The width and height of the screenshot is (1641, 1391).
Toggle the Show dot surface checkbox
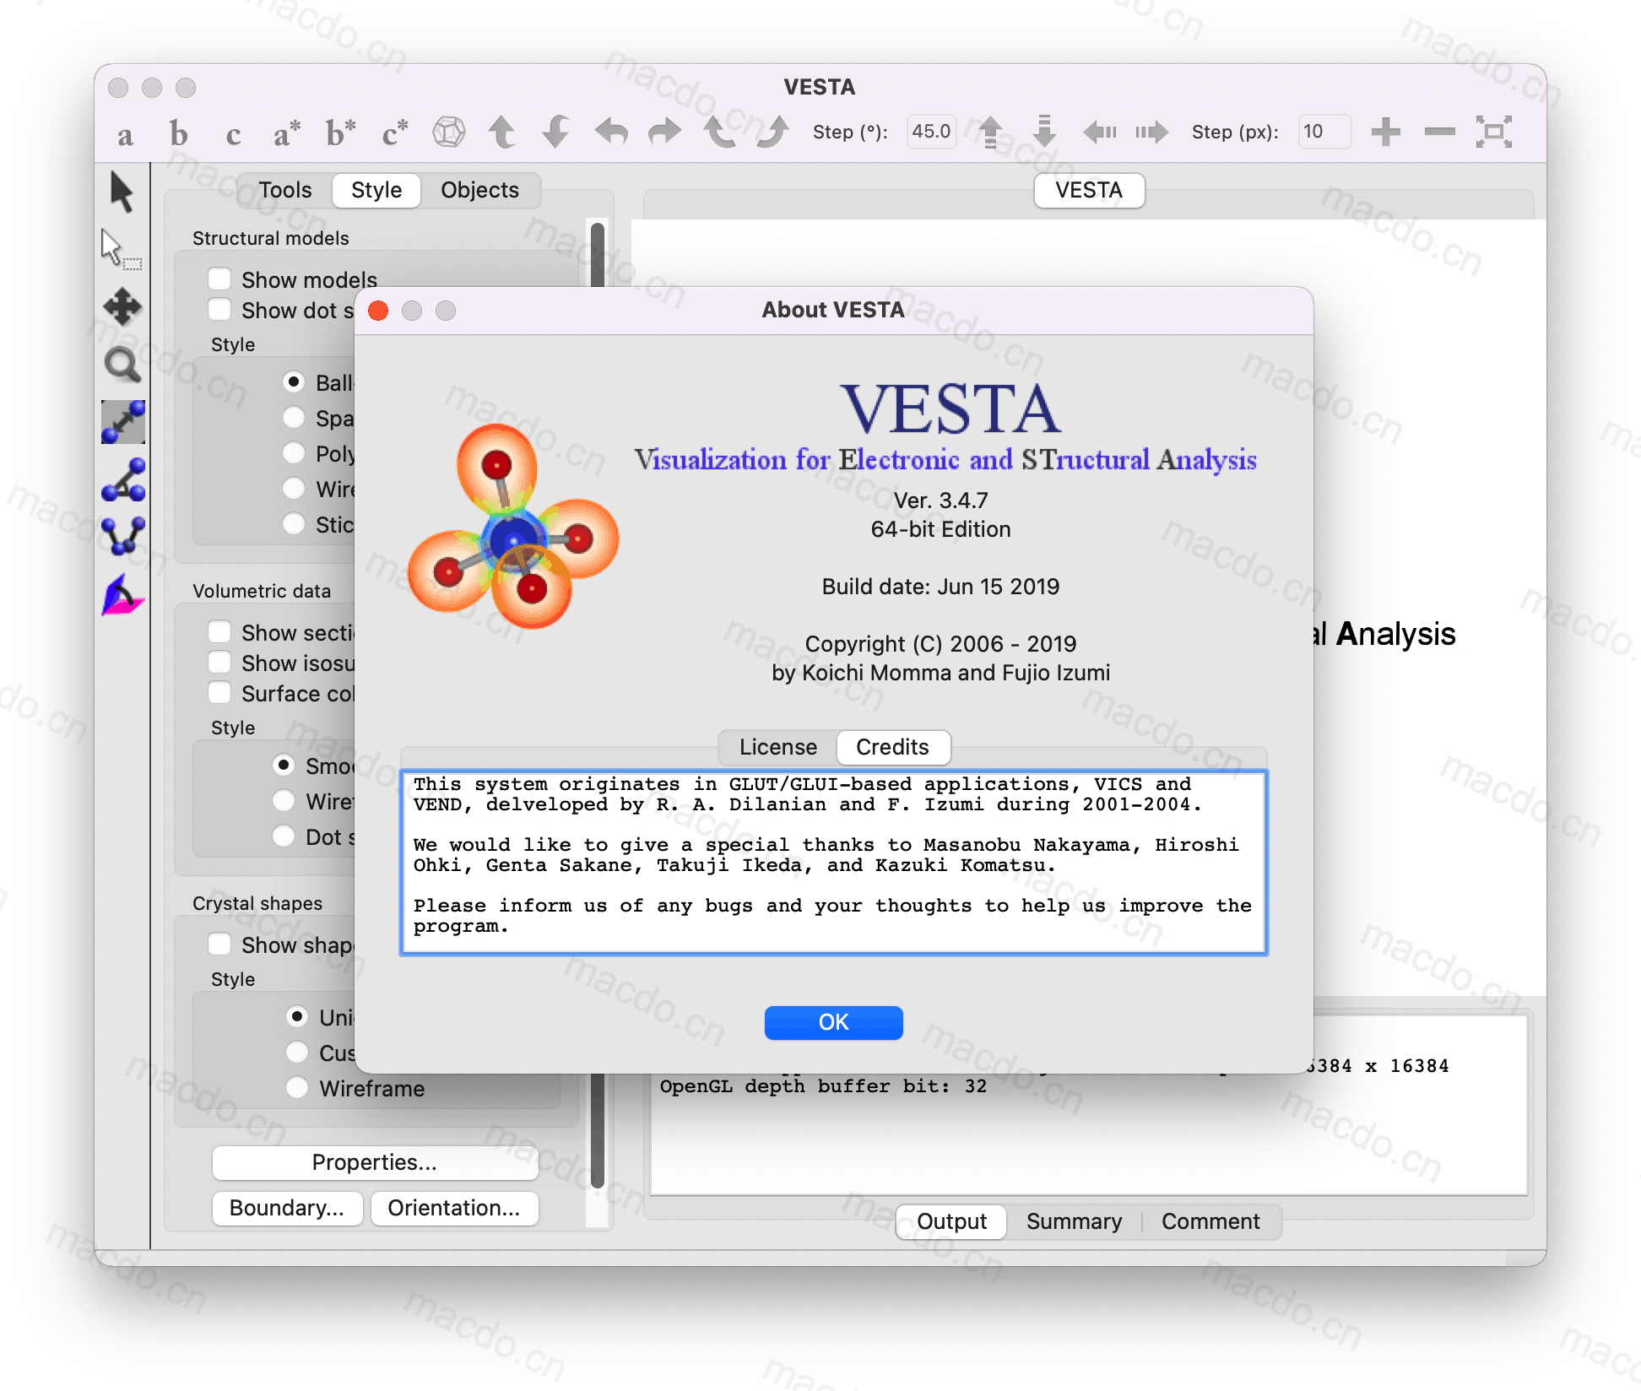[219, 310]
